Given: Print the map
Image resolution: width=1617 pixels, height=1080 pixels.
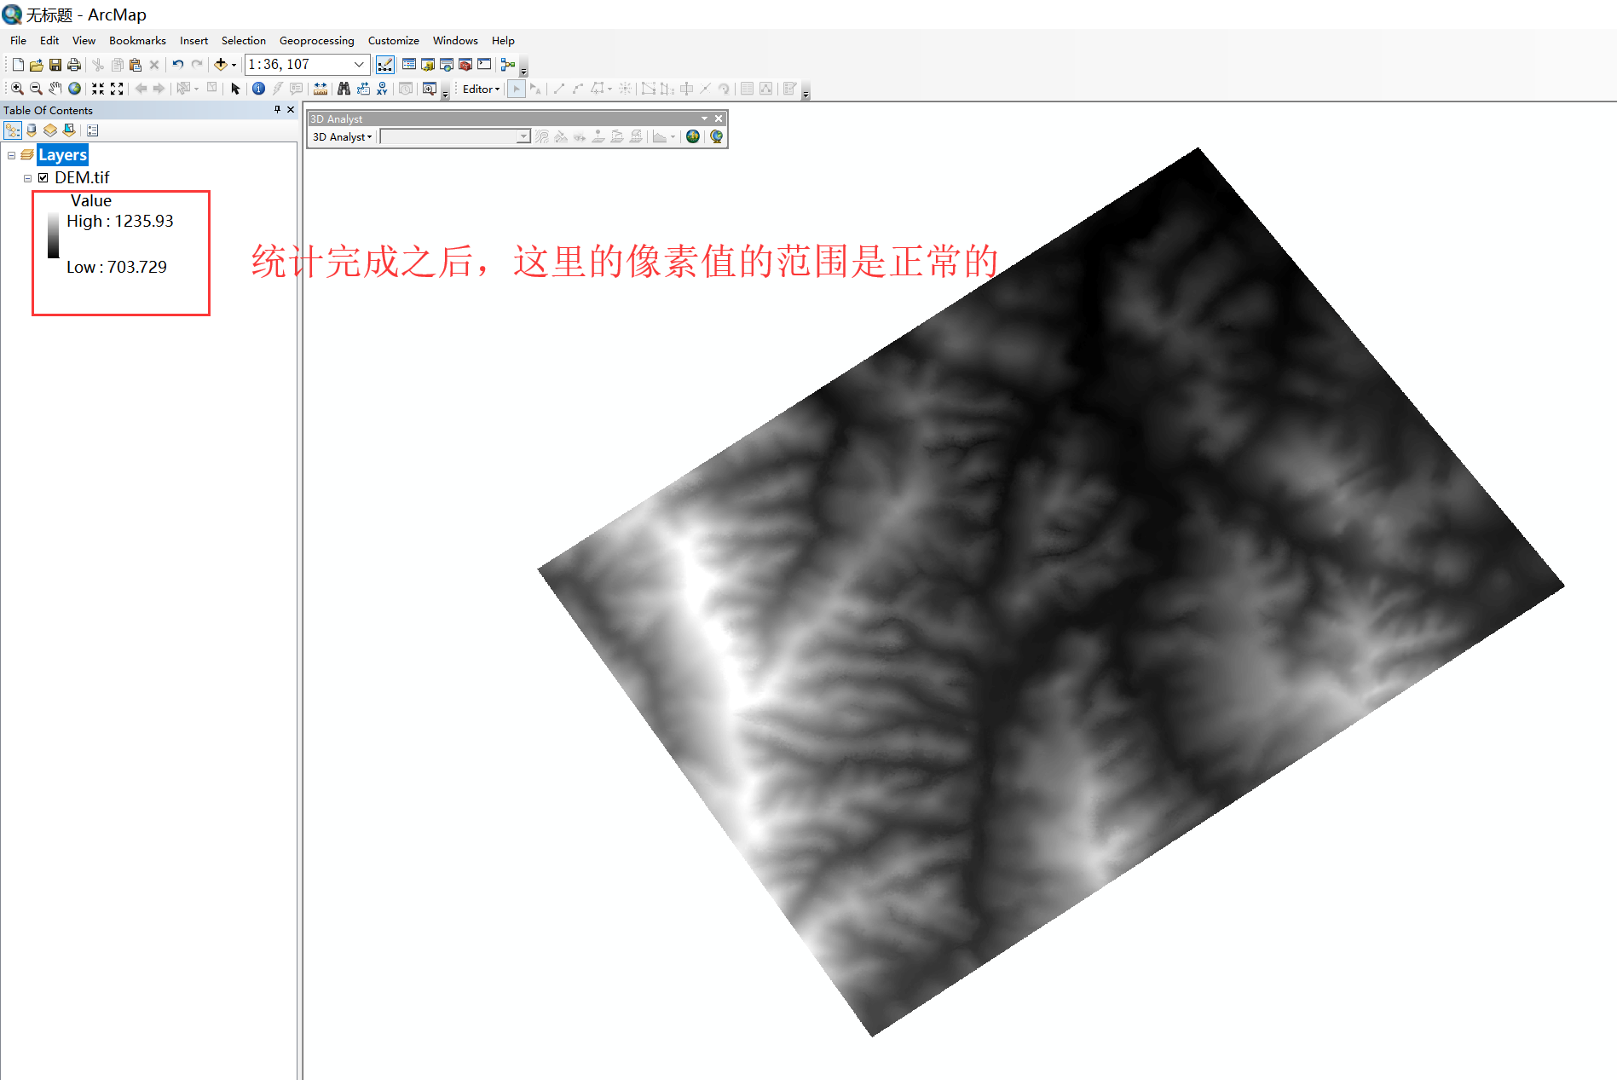Looking at the screenshot, I should tap(74, 65).
